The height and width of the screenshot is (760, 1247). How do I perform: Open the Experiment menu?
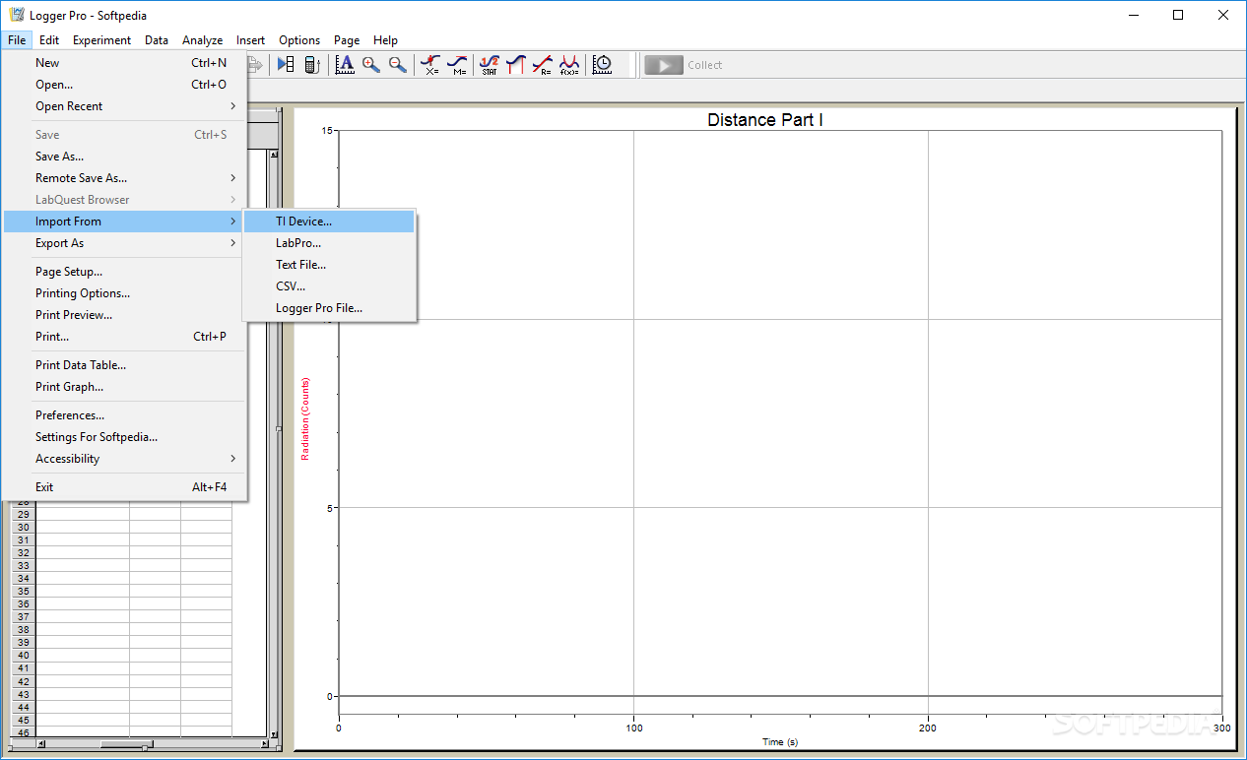(x=101, y=40)
